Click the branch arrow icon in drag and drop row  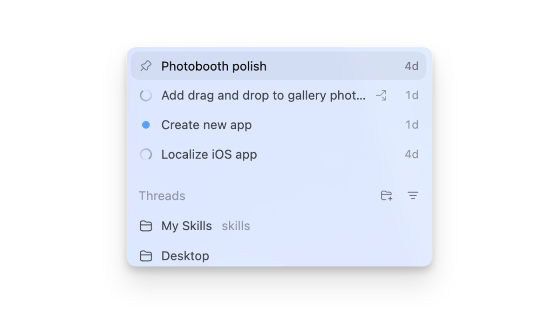381,95
